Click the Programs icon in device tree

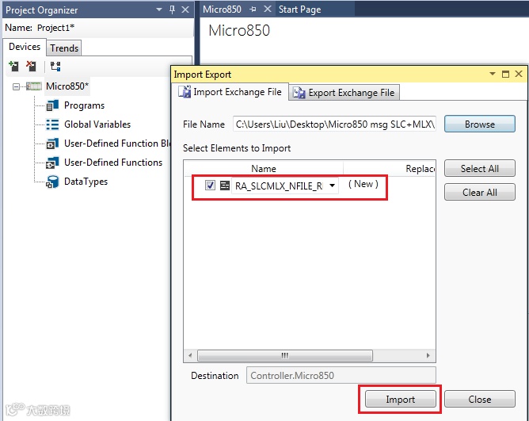click(x=52, y=105)
